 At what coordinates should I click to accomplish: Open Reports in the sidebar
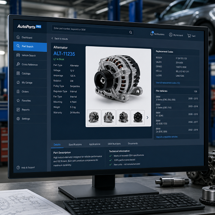[x=30, y=110]
